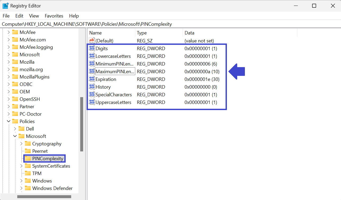Click the tree pane vertical scrollbar thumb
Viewport: 341px width, 200px height.
pyautogui.click(x=82, y=124)
